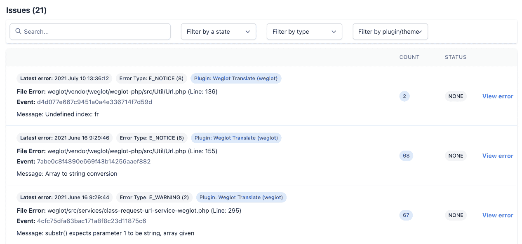Open the Filter by plugin/theme dropdown
The height and width of the screenshot is (244, 522).
pos(390,32)
